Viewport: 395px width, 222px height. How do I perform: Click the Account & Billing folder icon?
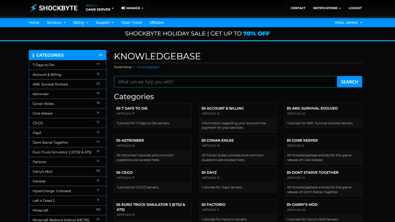point(204,108)
